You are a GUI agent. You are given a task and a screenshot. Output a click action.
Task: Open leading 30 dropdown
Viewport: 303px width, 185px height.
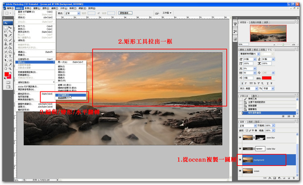(273, 59)
